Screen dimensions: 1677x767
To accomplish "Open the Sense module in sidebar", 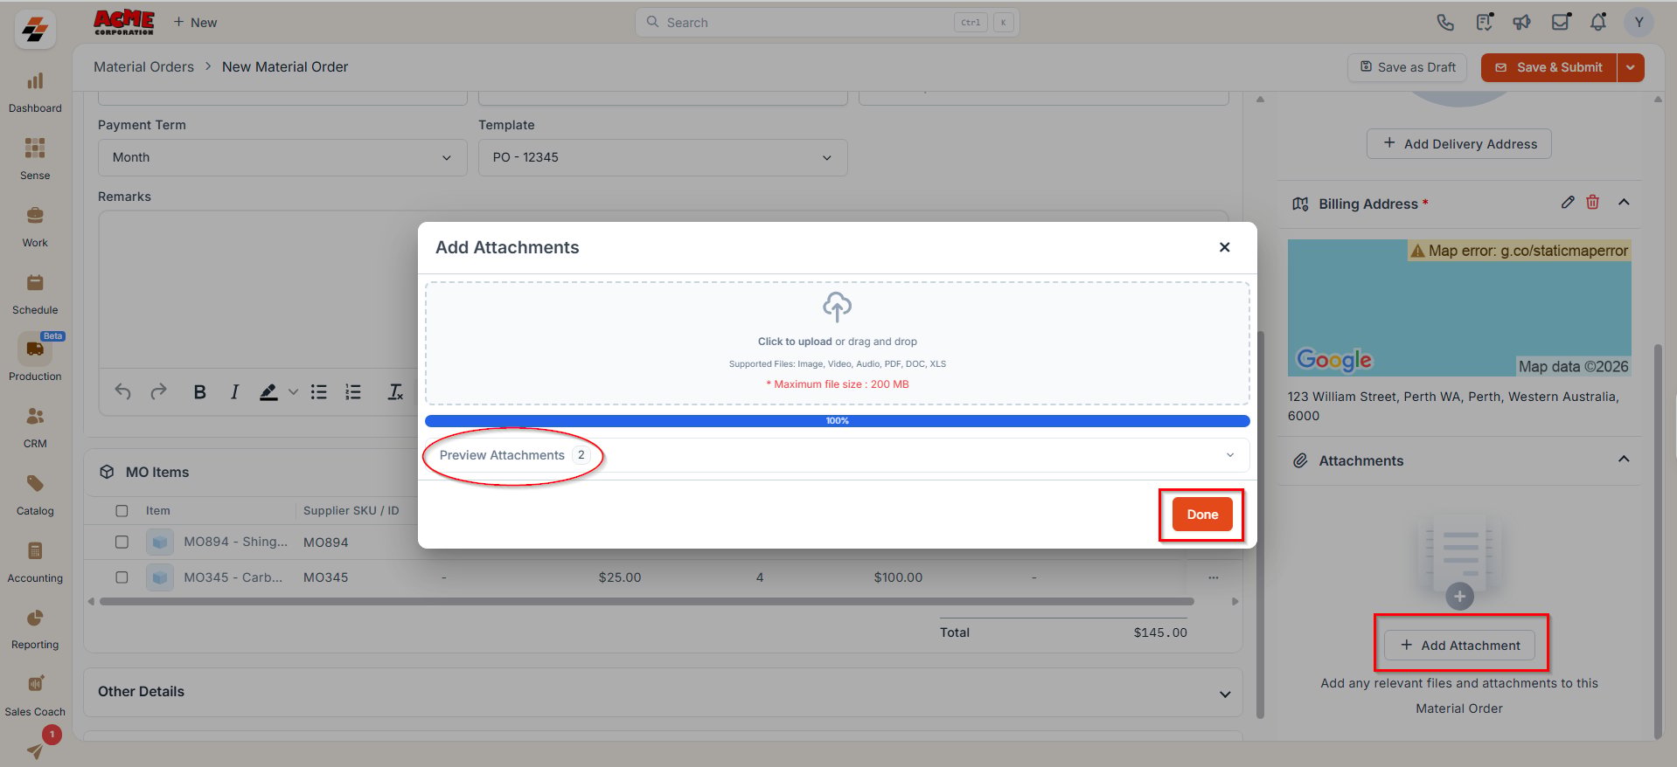I will pos(35,158).
